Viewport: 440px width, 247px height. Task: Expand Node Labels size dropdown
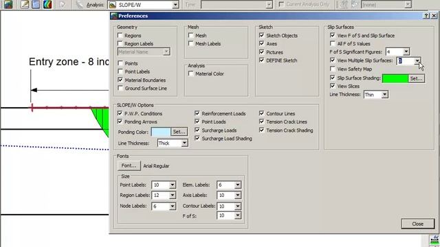tap(173, 207)
